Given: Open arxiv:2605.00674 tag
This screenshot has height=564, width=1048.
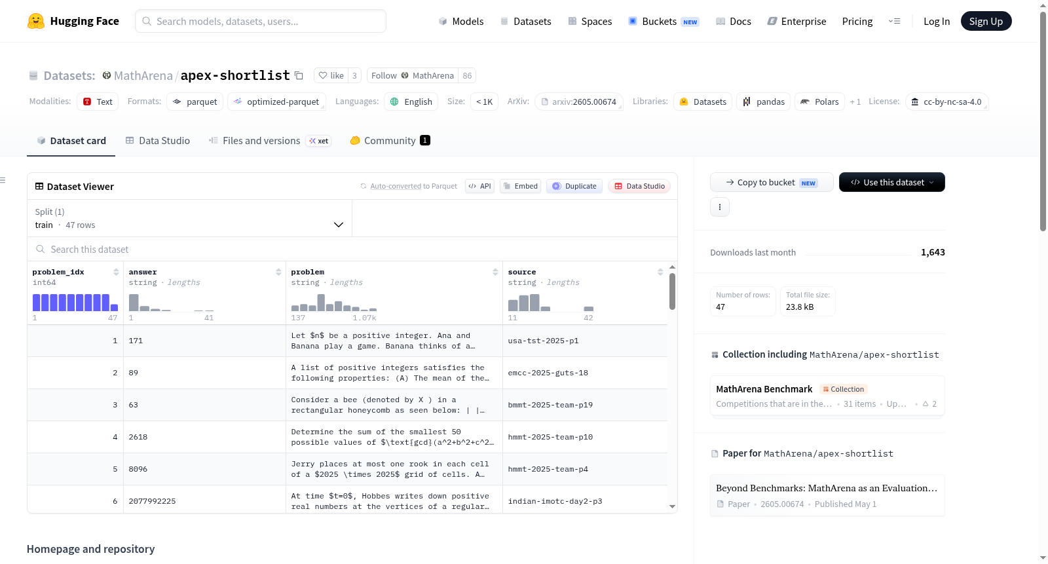Looking at the screenshot, I should (x=578, y=102).
